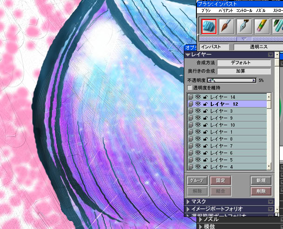
Task: Click the 不透明度 opacity slider
Action: coord(232,81)
